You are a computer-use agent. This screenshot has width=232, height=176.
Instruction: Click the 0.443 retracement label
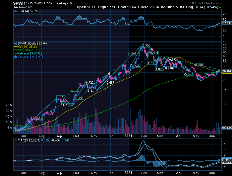pyautogui.click(x=80, y=98)
